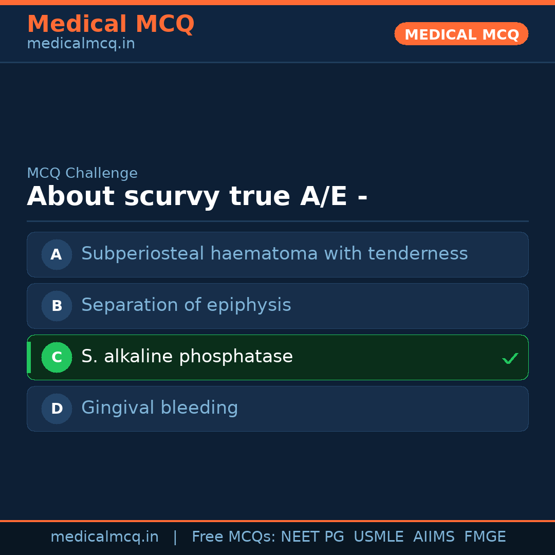Select option A 'Subperiosteal haematoma with tenderness'
The image size is (555, 555).
click(277, 254)
